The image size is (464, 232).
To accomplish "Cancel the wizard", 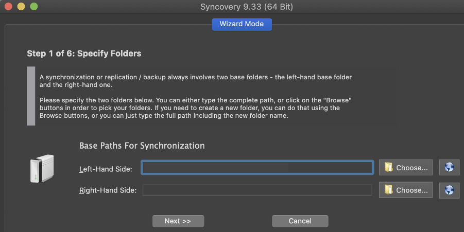I will click(x=300, y=221).
